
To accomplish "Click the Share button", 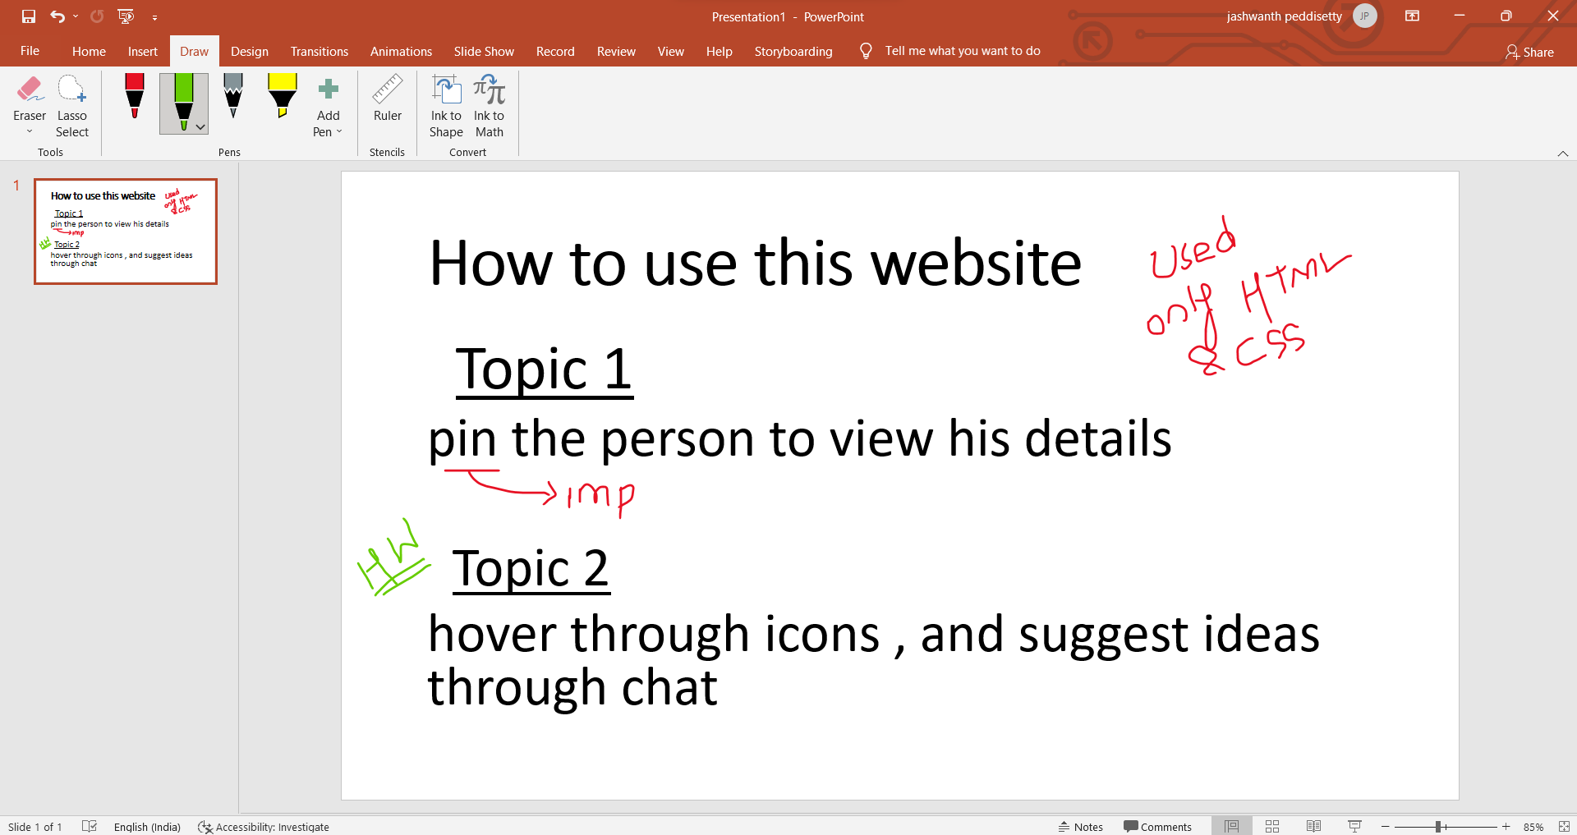I will pyautogui.click(x=1529, y=52).
